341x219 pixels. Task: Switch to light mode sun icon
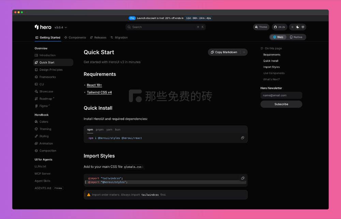point(292,27)
